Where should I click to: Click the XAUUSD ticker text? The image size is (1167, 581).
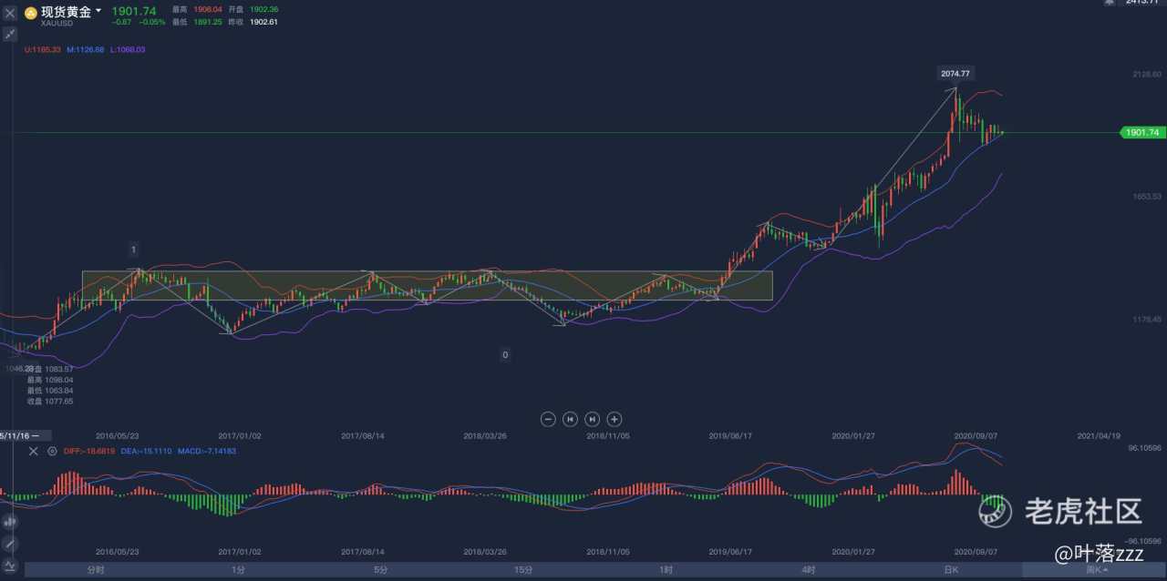tap(58, 24)
